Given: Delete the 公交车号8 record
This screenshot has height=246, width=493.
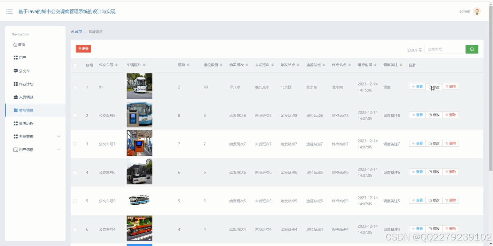Looking at the screenshot, I should tap(451, 115).
